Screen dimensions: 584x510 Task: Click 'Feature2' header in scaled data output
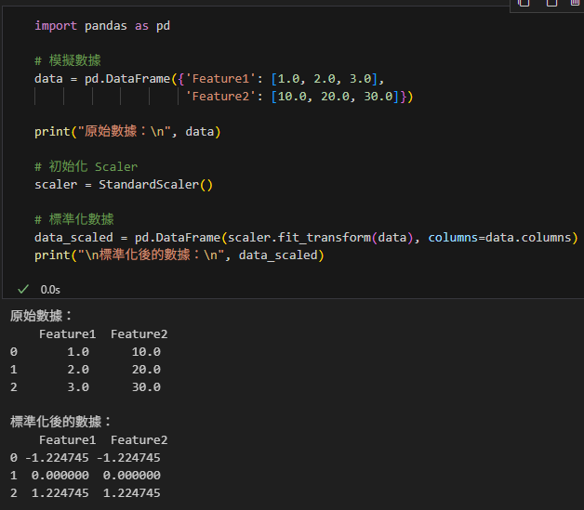[139, 440]
